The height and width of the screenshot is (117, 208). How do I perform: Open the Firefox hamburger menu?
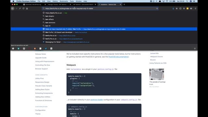pos(195,8)
